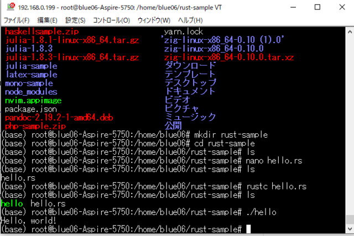Screen dimensions: 354x236
Task: Click the zig-linux-x86_64-0.10.0.tar.xz filename
Action: [229, 57]
